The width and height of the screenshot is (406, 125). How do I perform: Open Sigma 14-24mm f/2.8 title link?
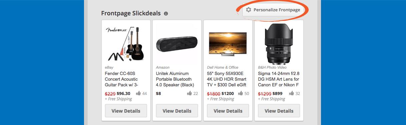click(x=279, y=79)
